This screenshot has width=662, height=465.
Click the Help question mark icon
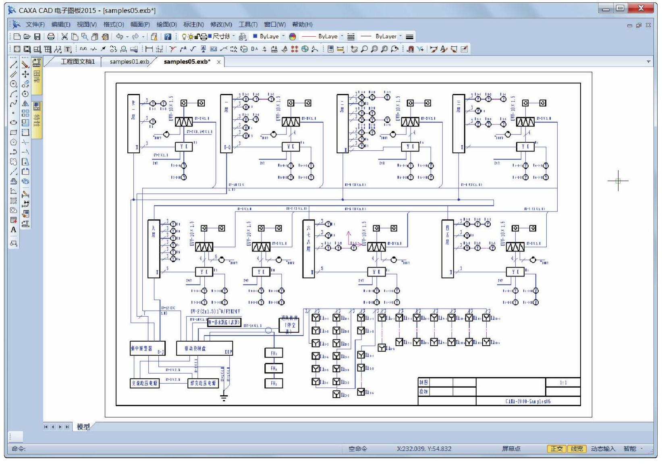168,37
